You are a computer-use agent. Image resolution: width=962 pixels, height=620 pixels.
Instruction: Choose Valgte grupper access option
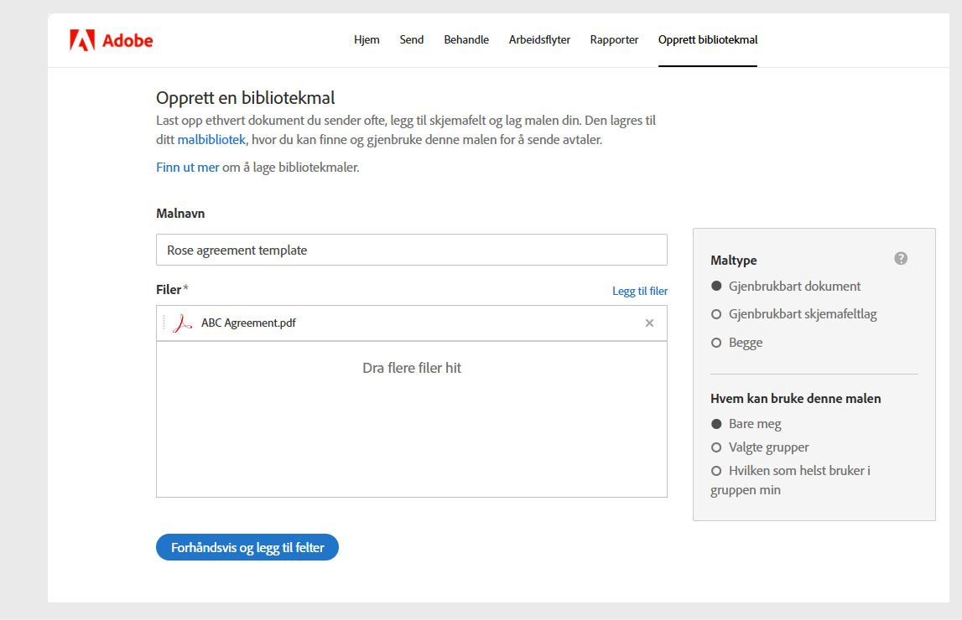[x=716, y=447]
